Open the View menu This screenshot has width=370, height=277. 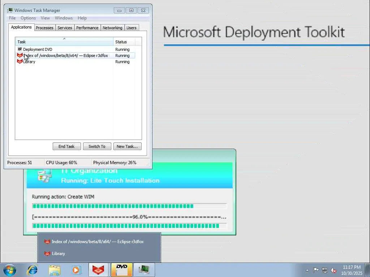[x=45, y=18]
